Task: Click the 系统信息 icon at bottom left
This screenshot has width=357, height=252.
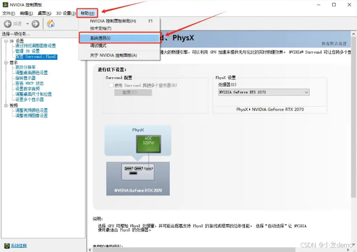Action: 7,246
